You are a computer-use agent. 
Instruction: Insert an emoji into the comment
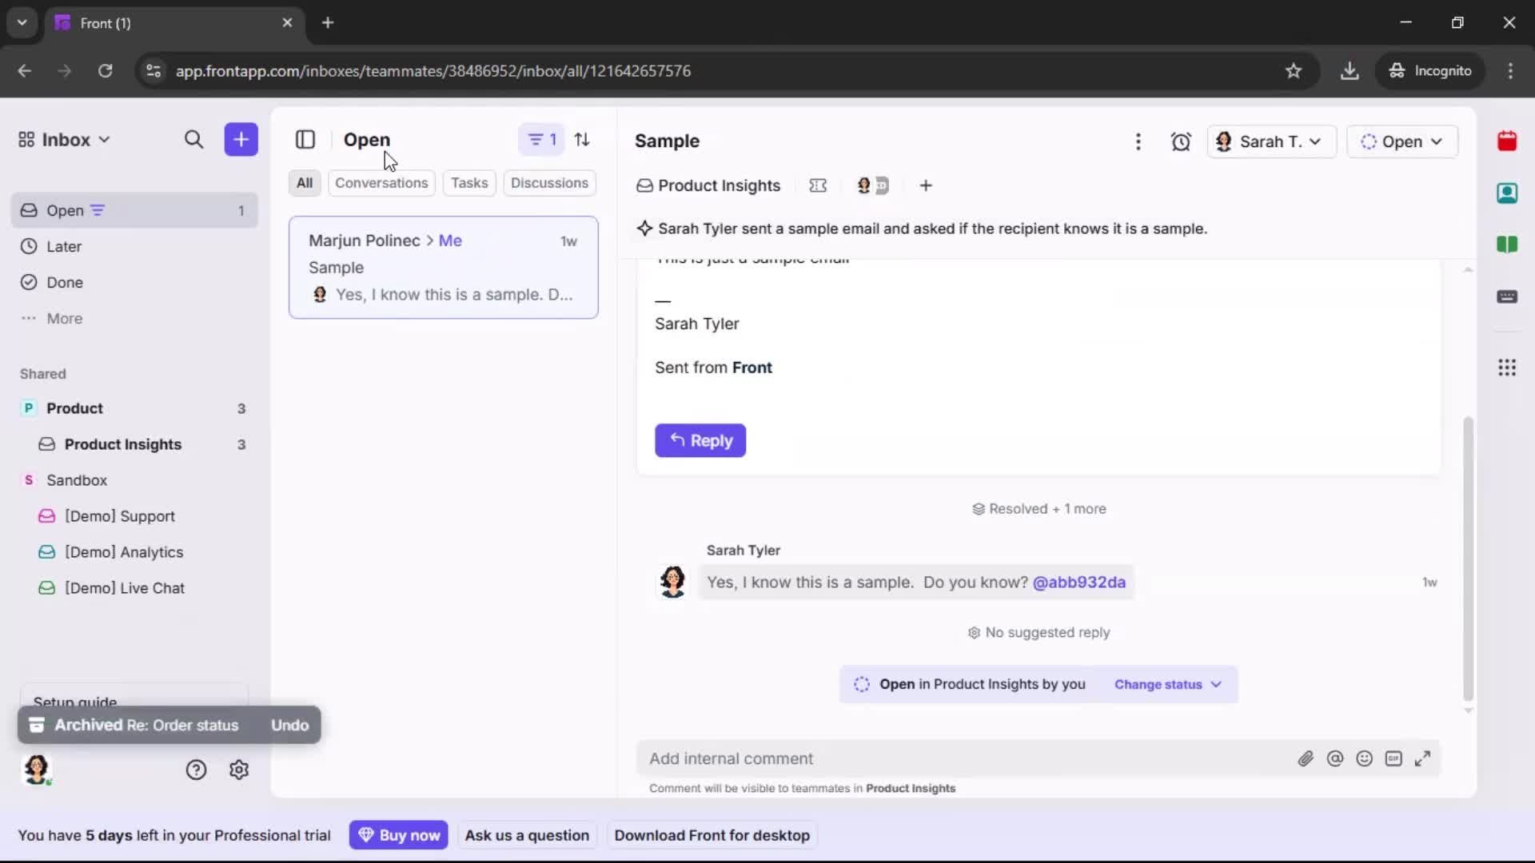pos(1365,758)
